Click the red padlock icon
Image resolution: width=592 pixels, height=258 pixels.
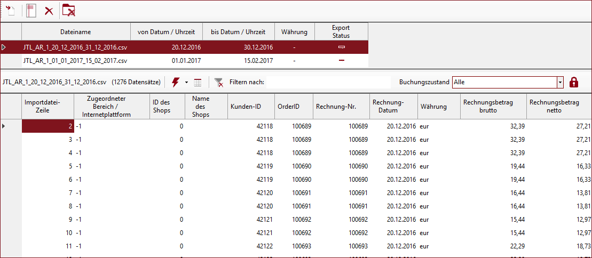[x=574, y=82]
